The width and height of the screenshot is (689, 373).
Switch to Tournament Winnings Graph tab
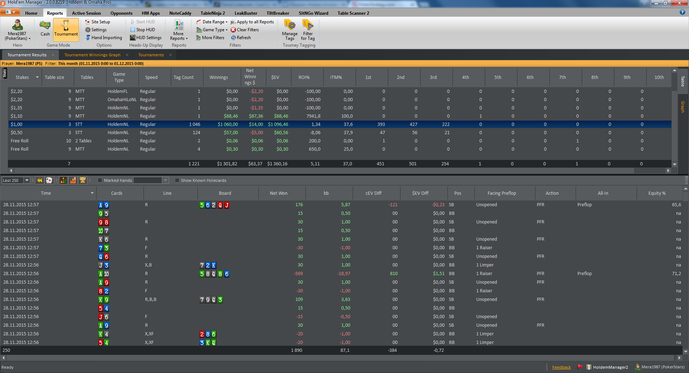point(92,55)
